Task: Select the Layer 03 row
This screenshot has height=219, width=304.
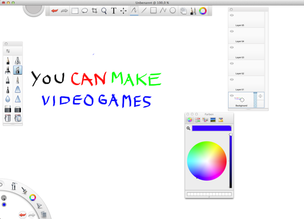Action: click(x=246, y=51)
